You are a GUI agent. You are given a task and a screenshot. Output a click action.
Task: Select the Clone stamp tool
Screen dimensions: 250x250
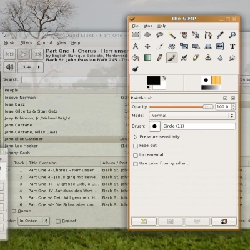(208, 57)
